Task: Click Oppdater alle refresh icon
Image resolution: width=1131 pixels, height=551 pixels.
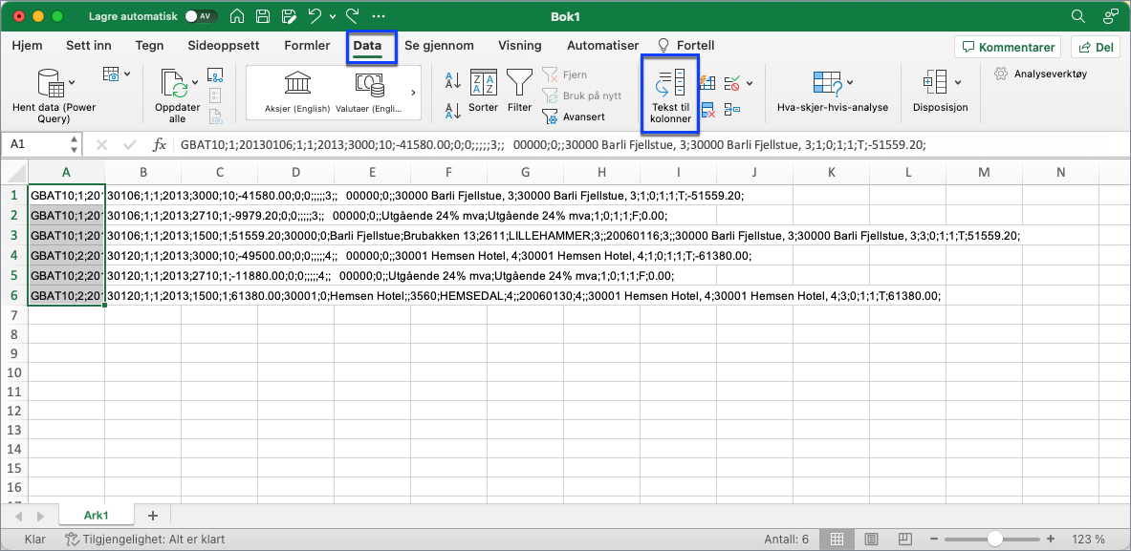Action: 174,82
